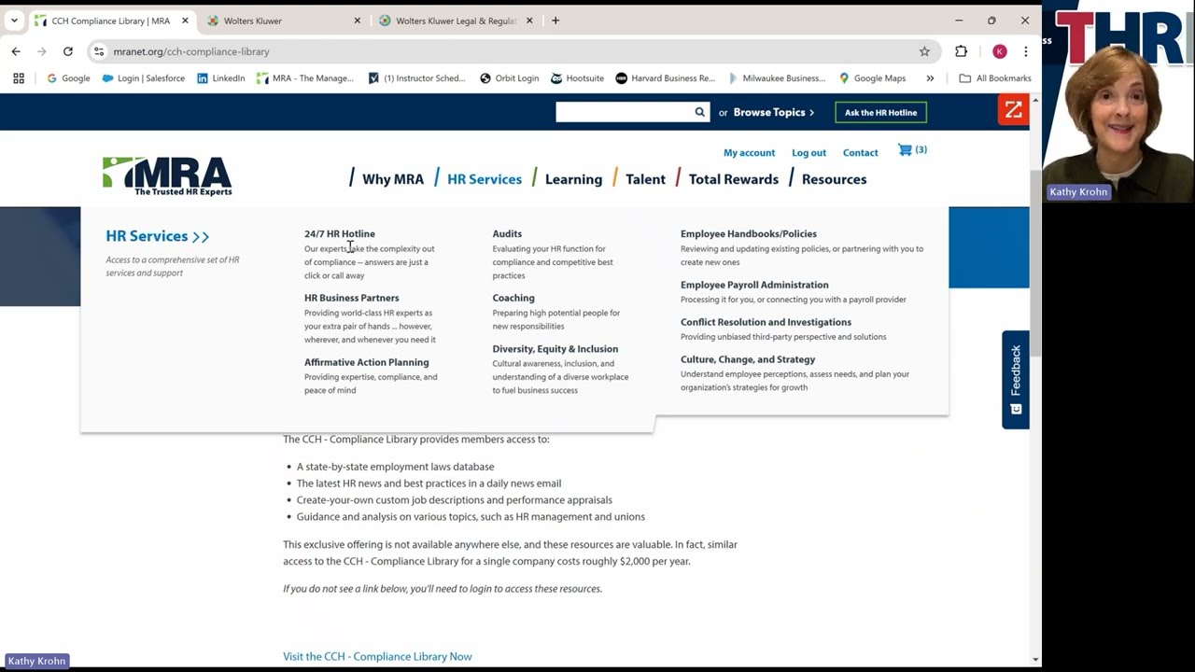Open My account link
Screen dimensions: 1195x672
point(749,153)
